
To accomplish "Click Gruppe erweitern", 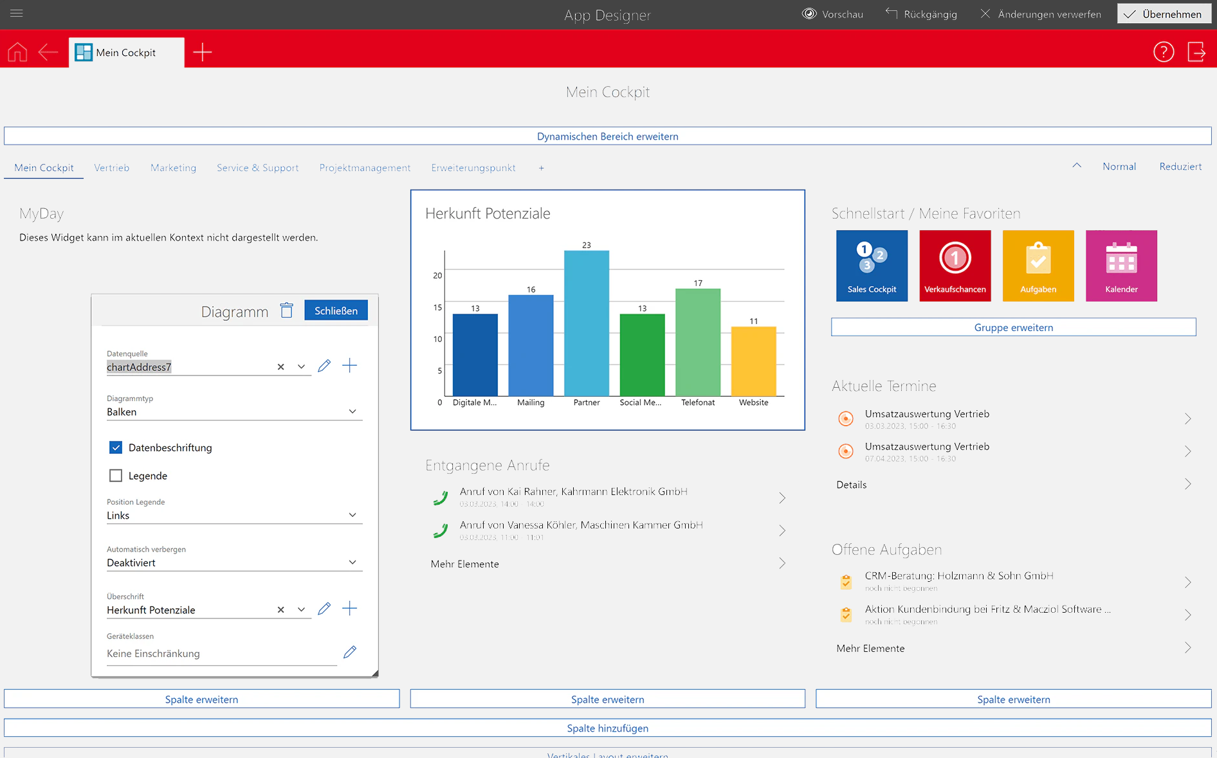I will [1014, 327].
